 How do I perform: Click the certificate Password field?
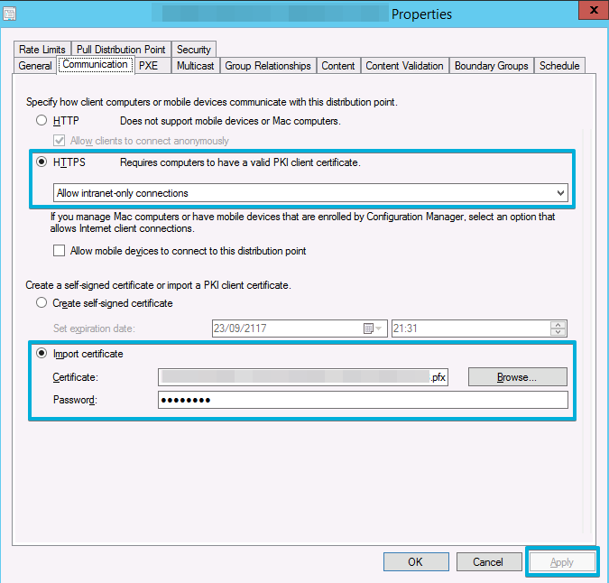[x=363, y=400]
